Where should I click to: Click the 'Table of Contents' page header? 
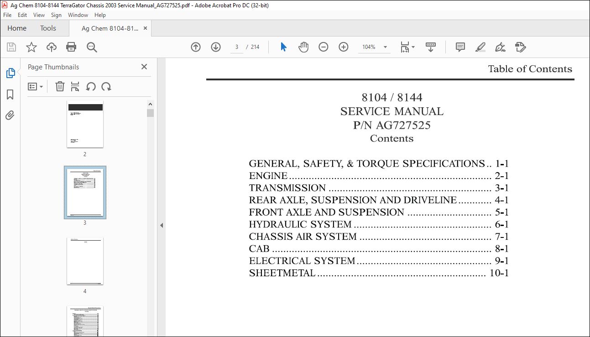(x=530, y=69)
